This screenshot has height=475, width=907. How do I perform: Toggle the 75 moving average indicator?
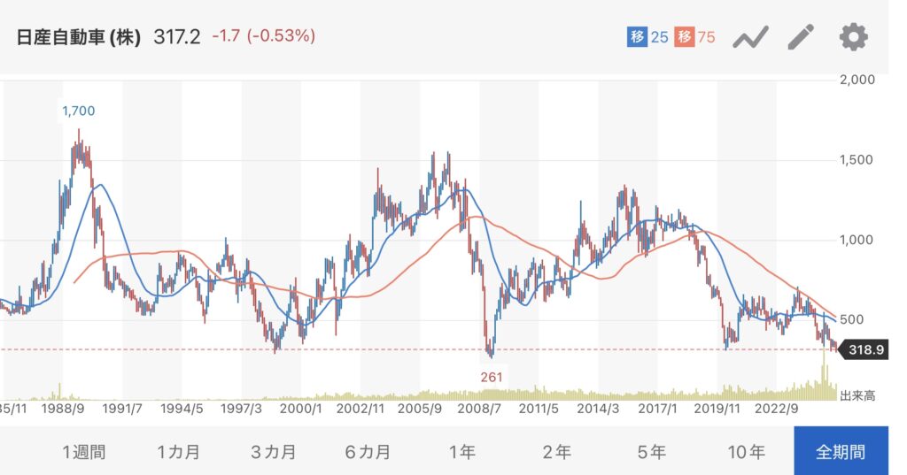click(x=694, y=37)
